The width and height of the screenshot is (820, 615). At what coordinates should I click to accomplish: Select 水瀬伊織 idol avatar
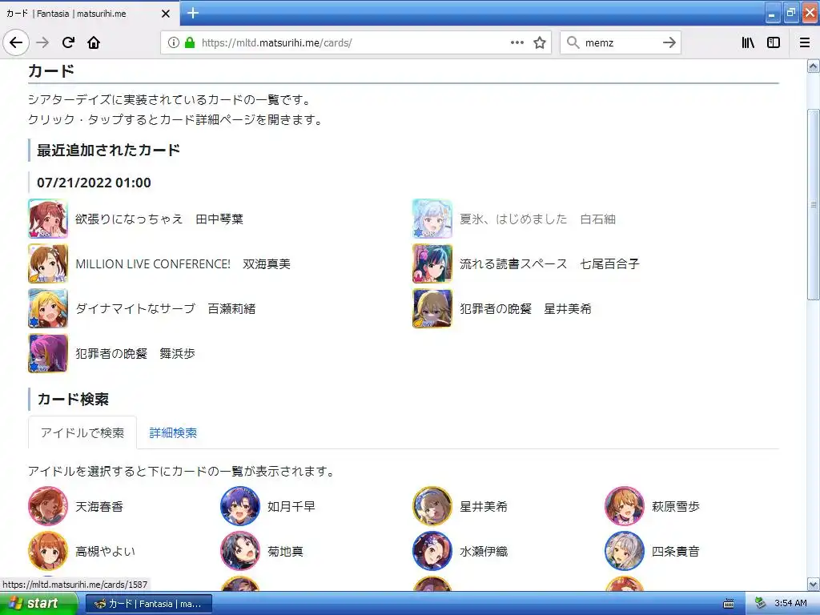(432, 551)
